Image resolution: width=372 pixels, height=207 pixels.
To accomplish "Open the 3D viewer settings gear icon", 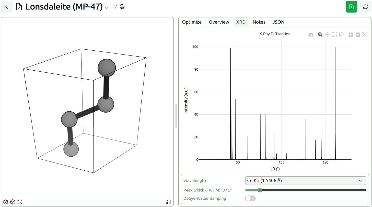I will click(6, 202).
